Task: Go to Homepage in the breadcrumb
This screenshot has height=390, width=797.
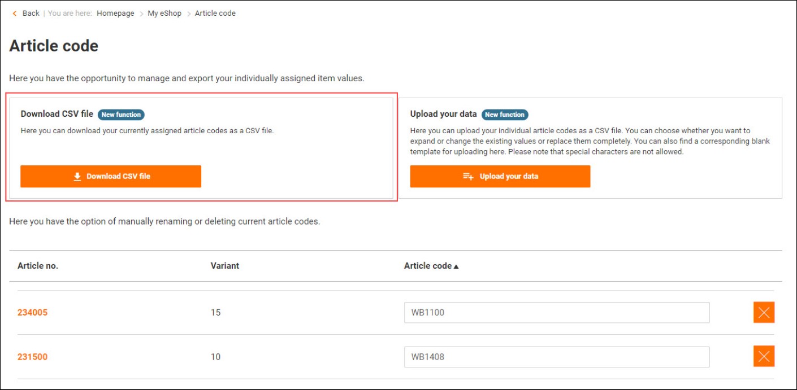Action: (x=115, y=14)
